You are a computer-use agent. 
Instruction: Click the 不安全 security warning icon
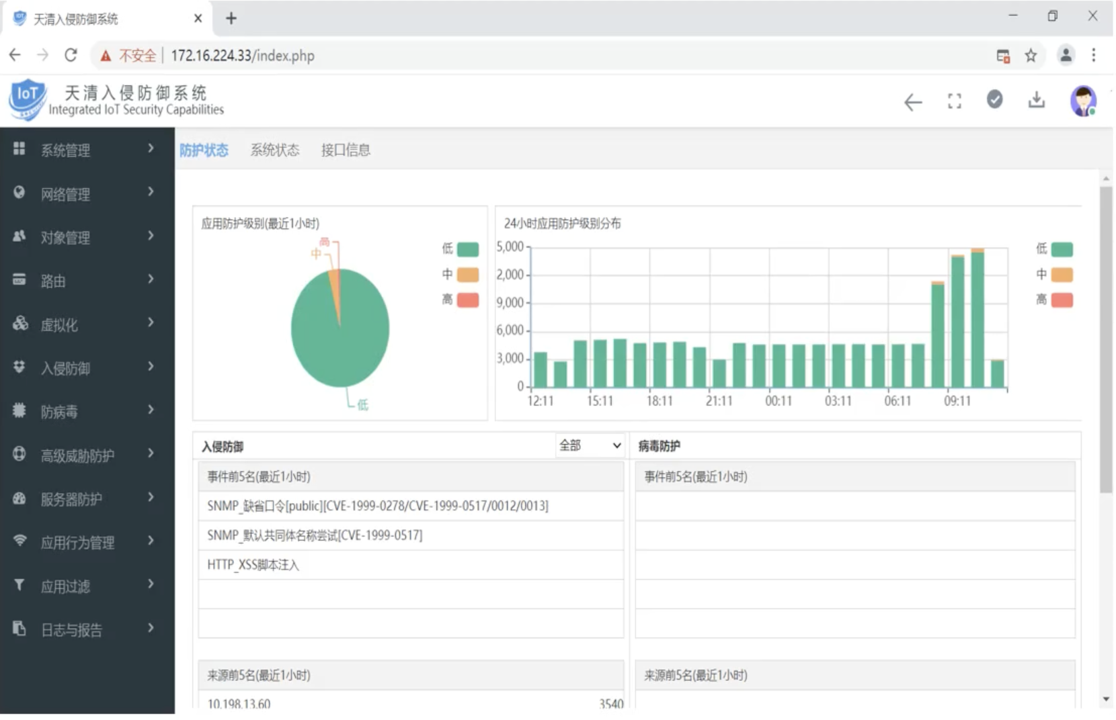click(106, 56)
